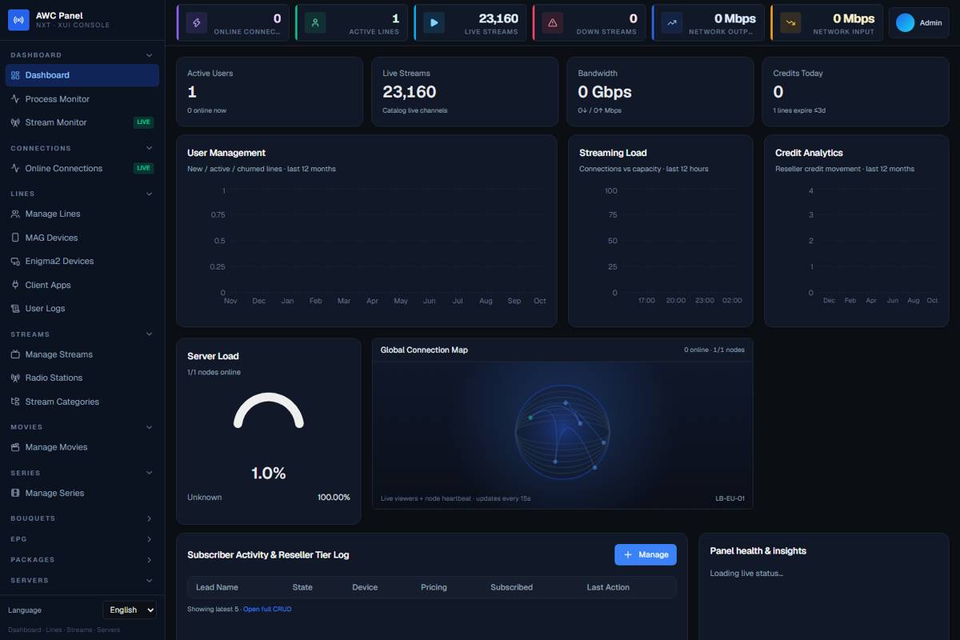Go to Process Monitor page
The height and width of the screenshot is (640, 960).
(x=82, y=99)
